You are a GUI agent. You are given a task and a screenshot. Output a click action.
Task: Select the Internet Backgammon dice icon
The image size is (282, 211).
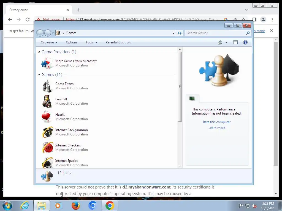pyautogui.click(x=47, y=132)
